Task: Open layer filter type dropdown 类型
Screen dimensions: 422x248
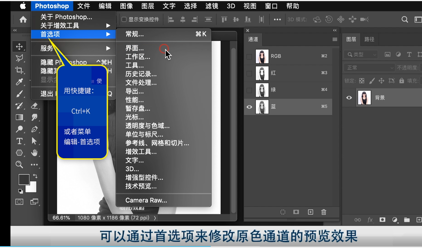Action: [x=361, y=54]
